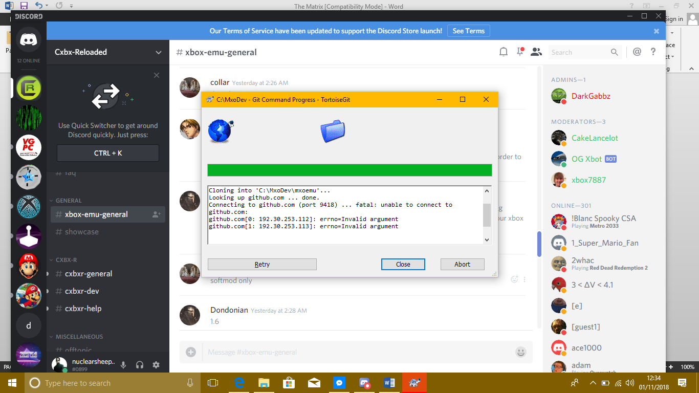Switch to showcase channel
The image size is (699, 393).
(81, 232)
